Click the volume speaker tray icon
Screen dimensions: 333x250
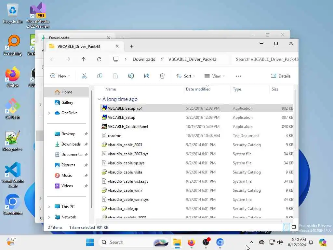point(280,242)
